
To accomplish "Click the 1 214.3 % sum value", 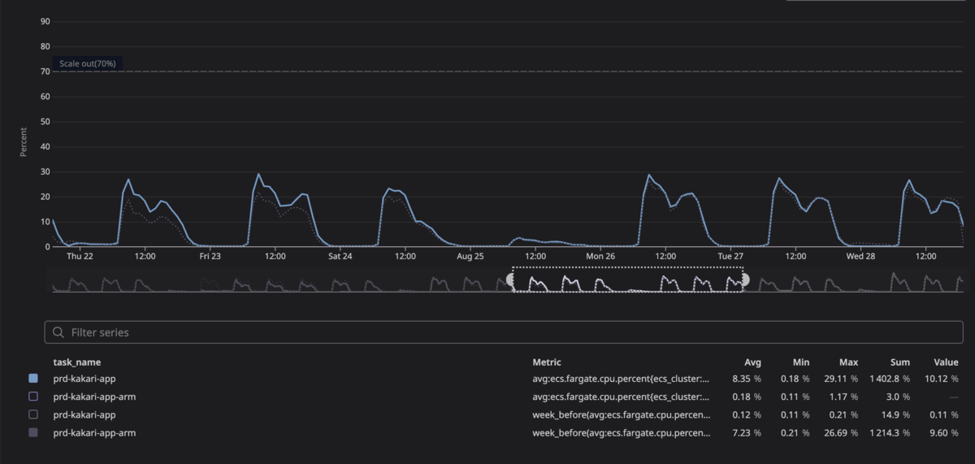I will [x=888, y=432].
